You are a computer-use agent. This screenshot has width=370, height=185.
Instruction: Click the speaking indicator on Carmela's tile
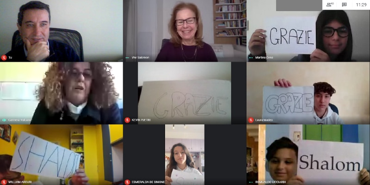4,120
